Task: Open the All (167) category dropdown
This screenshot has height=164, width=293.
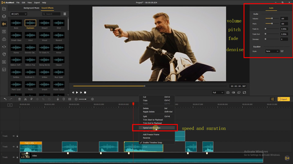Action: (x=18, y=14)
